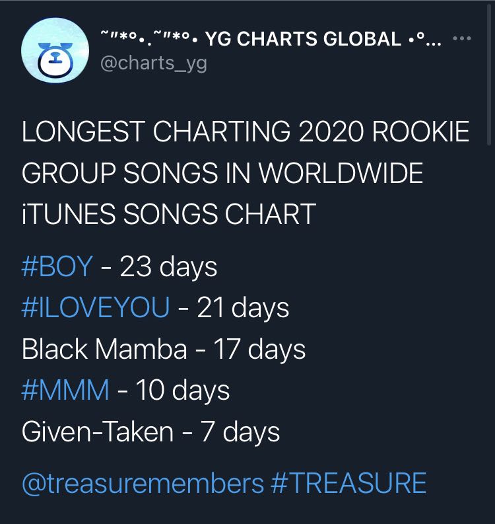Open the @charts_yg handle
The image size is (495, 524).
(x=154, y=63)
